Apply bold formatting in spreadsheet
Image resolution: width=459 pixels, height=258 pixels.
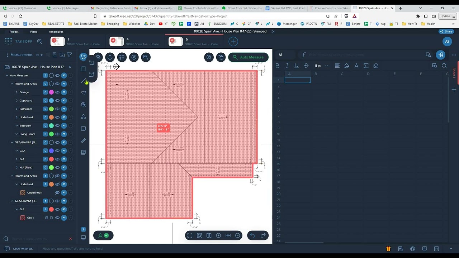(277, 66)
